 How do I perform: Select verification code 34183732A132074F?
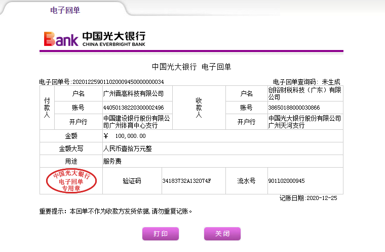pos(186,181)
